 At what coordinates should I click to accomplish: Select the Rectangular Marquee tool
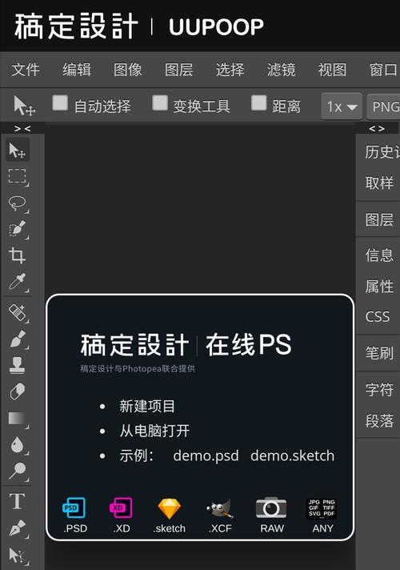pos(18,177)
